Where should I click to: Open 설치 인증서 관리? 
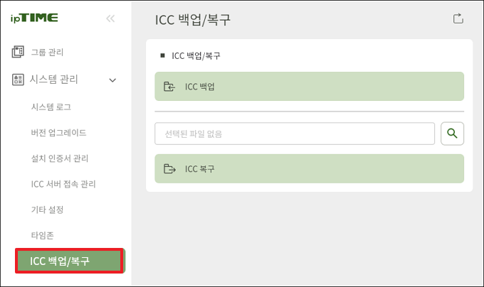(x=60, y=158)
